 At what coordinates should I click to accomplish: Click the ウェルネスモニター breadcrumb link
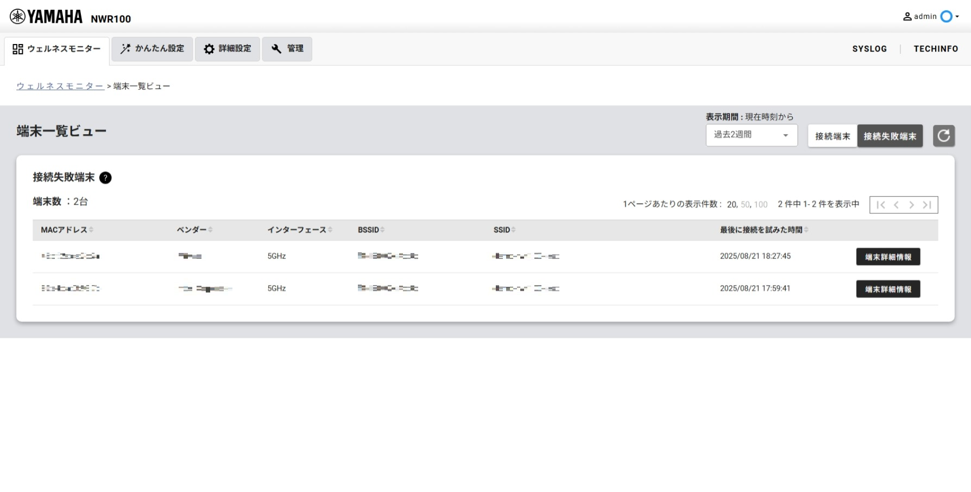(60, 86)
